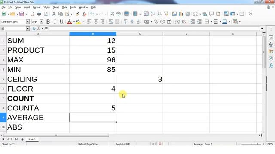Image resolution: width=275 pixels, height=154 pixels.
Task: Toggle Underline formatting
Action: point(61,22)
